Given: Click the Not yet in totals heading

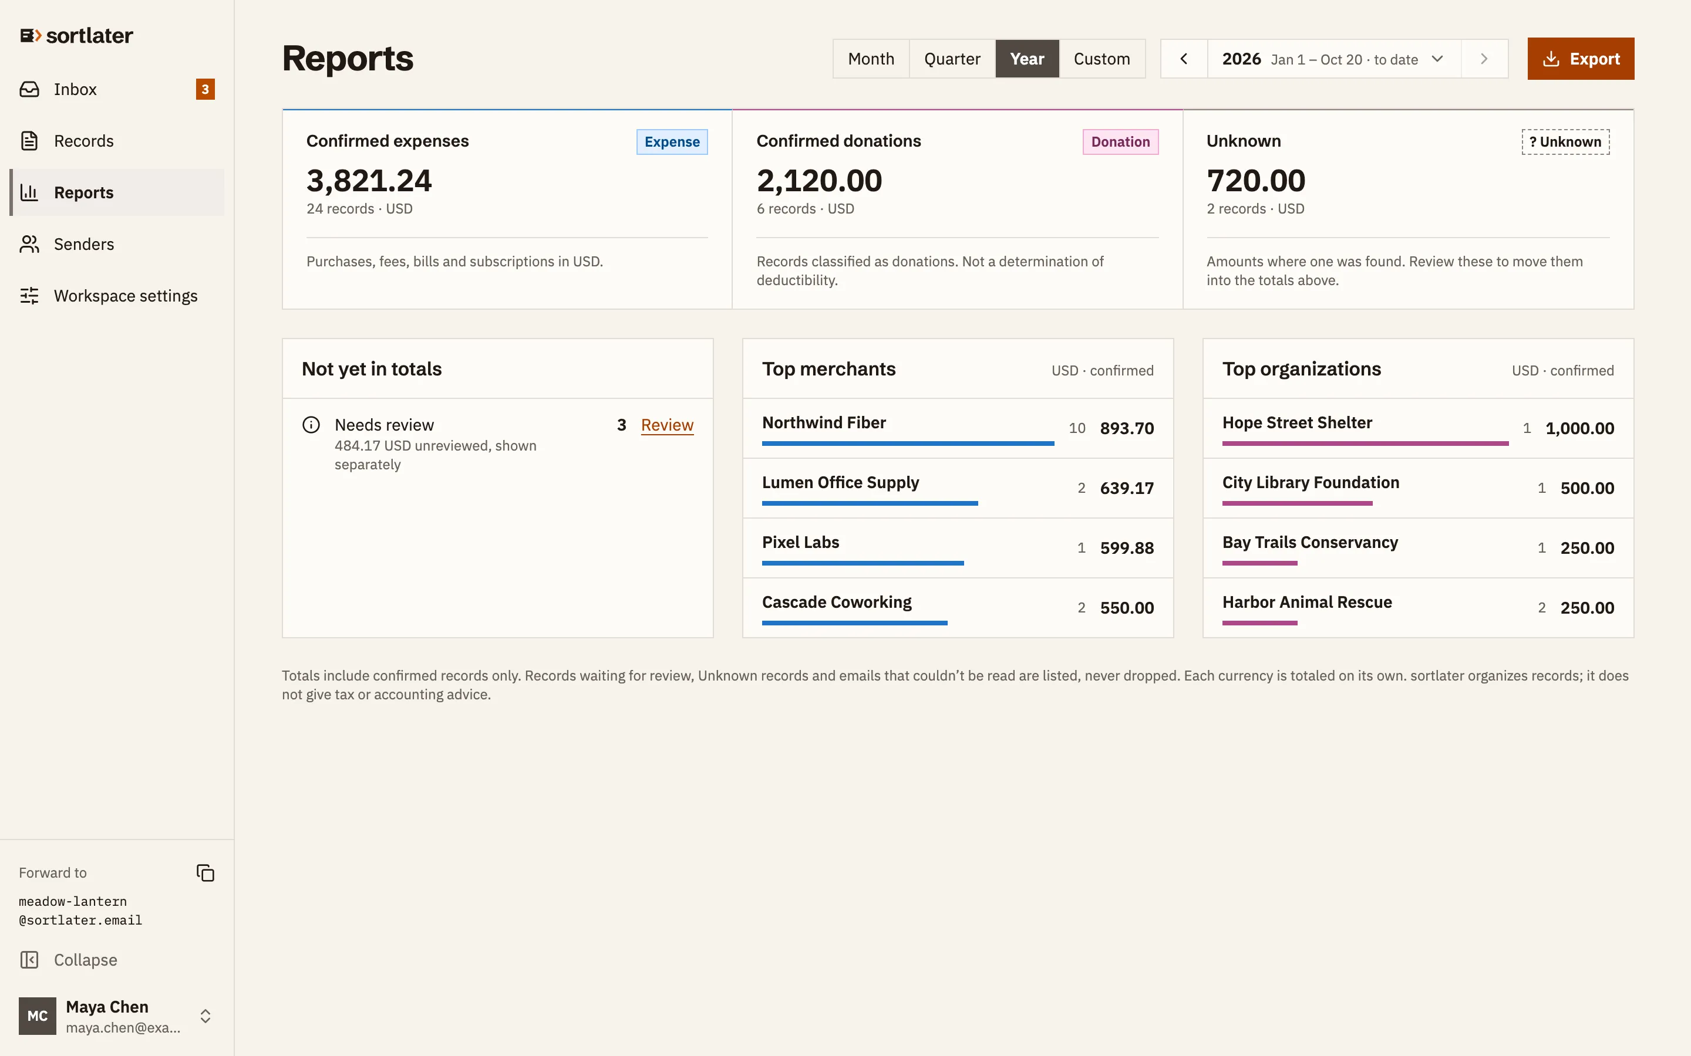Looking at the screenshot, I should click(372, 369).
